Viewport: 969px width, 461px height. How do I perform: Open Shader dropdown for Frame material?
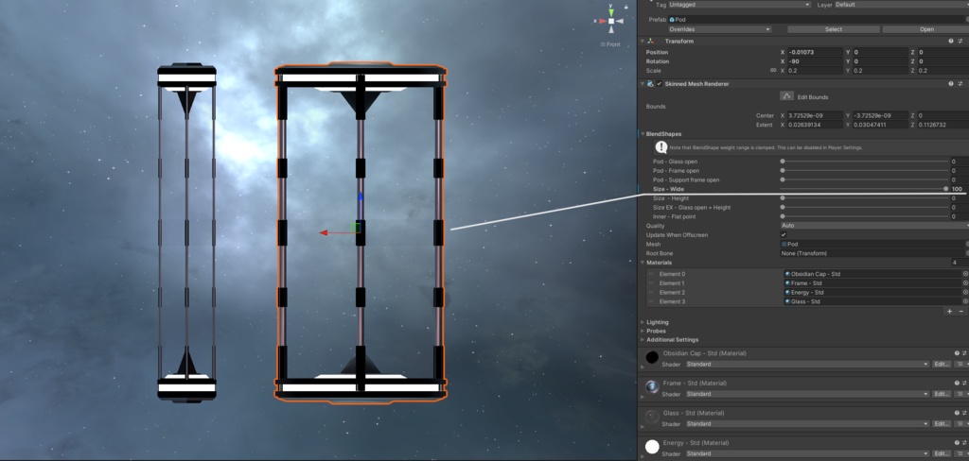click(x=808, y=394)
